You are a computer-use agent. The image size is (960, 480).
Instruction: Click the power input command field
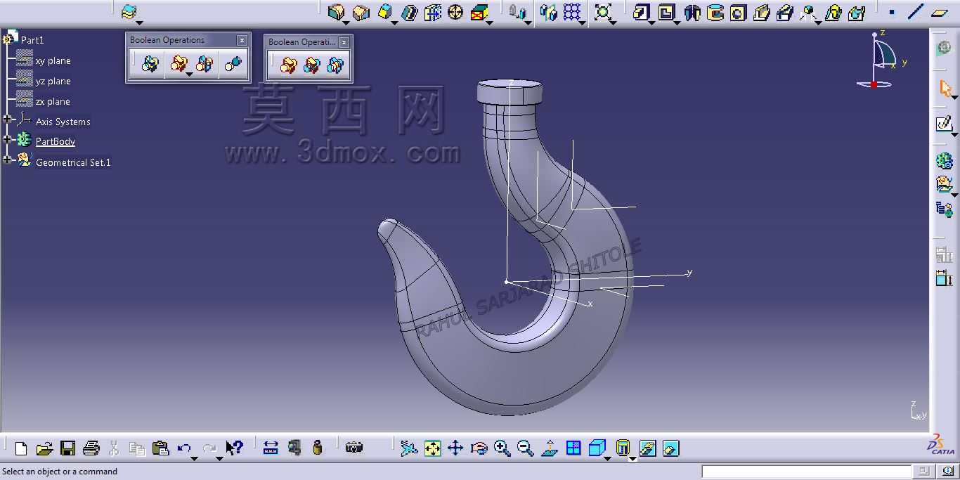click(x=806, y=471)
